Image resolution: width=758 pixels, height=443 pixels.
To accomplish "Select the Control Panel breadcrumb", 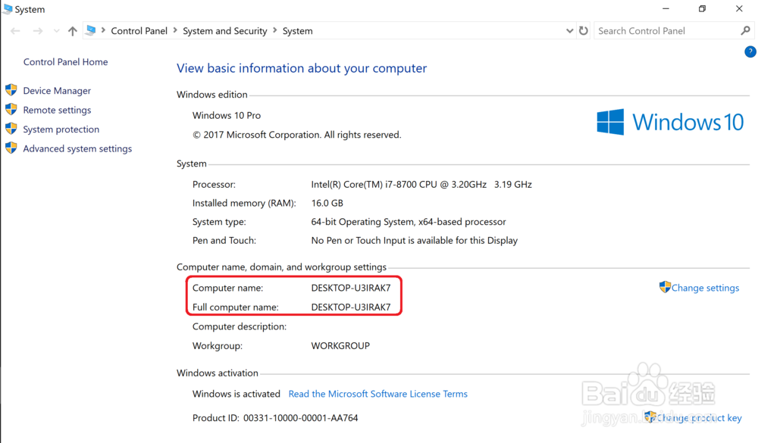I will (139, 31).
